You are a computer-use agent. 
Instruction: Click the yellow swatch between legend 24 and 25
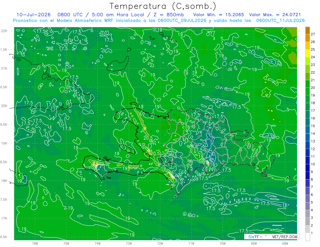tap(307, 53)
